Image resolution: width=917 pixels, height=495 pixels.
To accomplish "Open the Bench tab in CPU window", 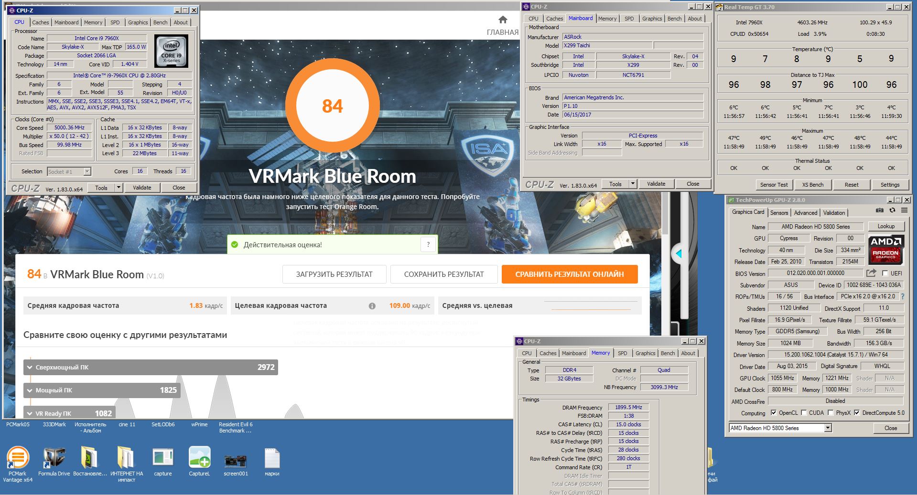I will (160, 22).
